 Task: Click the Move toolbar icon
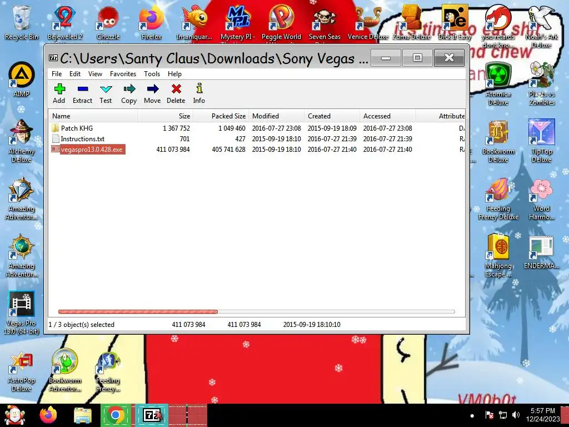[152, 93]
